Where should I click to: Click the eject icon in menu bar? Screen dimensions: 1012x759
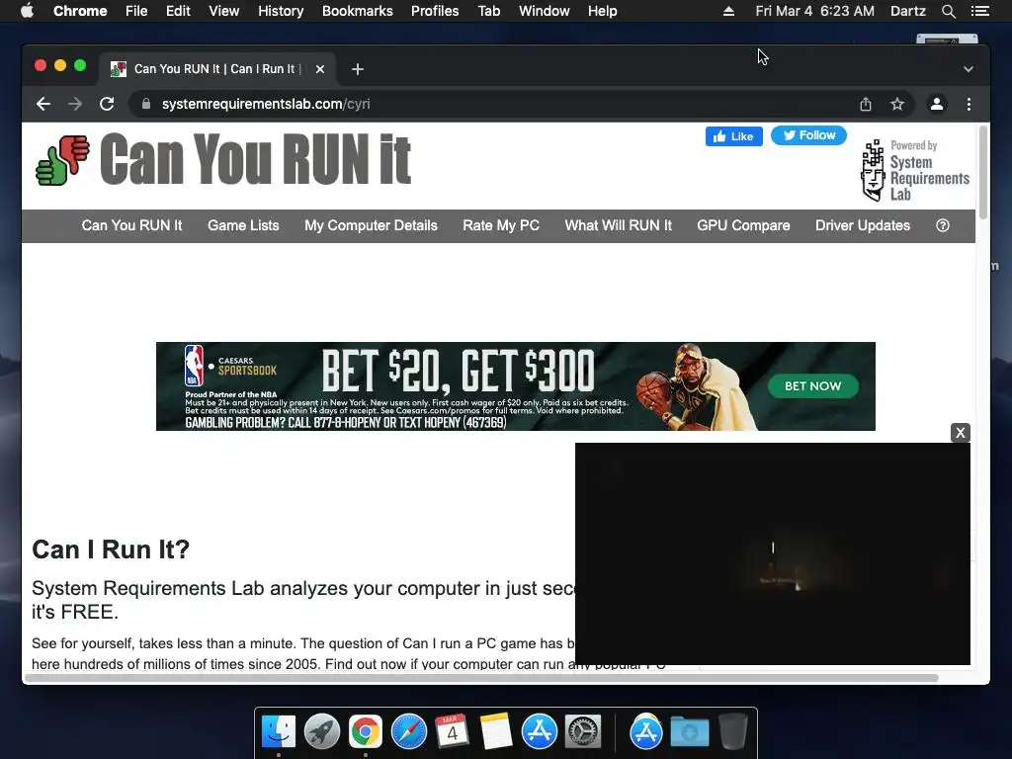pyautogui.click(x=728, y=11)
